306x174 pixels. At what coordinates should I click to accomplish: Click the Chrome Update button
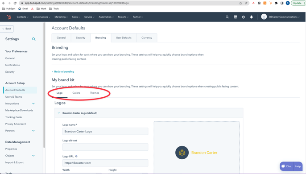click(298, 3)
